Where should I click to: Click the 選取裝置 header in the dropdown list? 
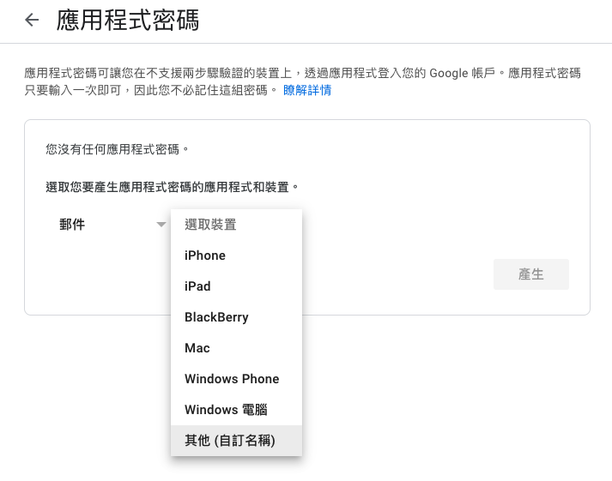[x=210, y=225]
